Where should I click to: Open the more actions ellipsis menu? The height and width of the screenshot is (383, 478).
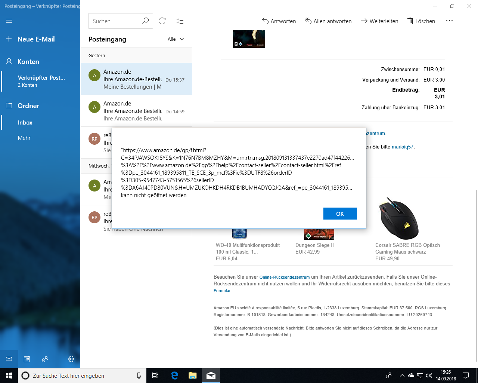point(449,21)
